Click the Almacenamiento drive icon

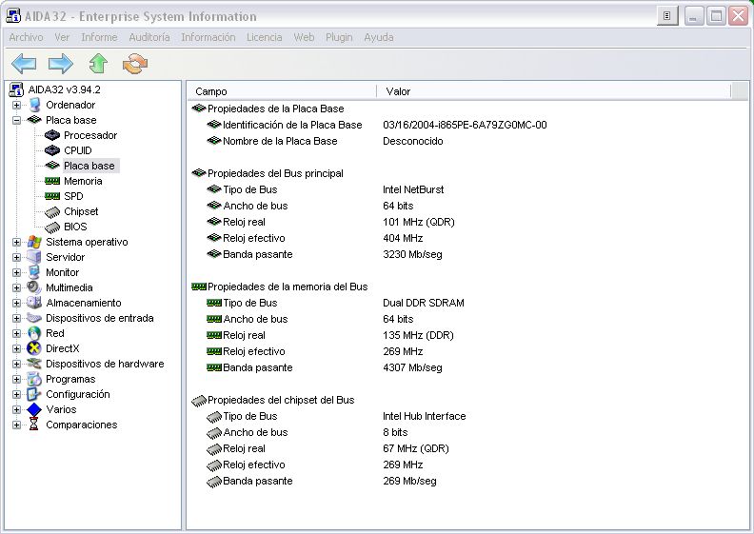(34, 303)
